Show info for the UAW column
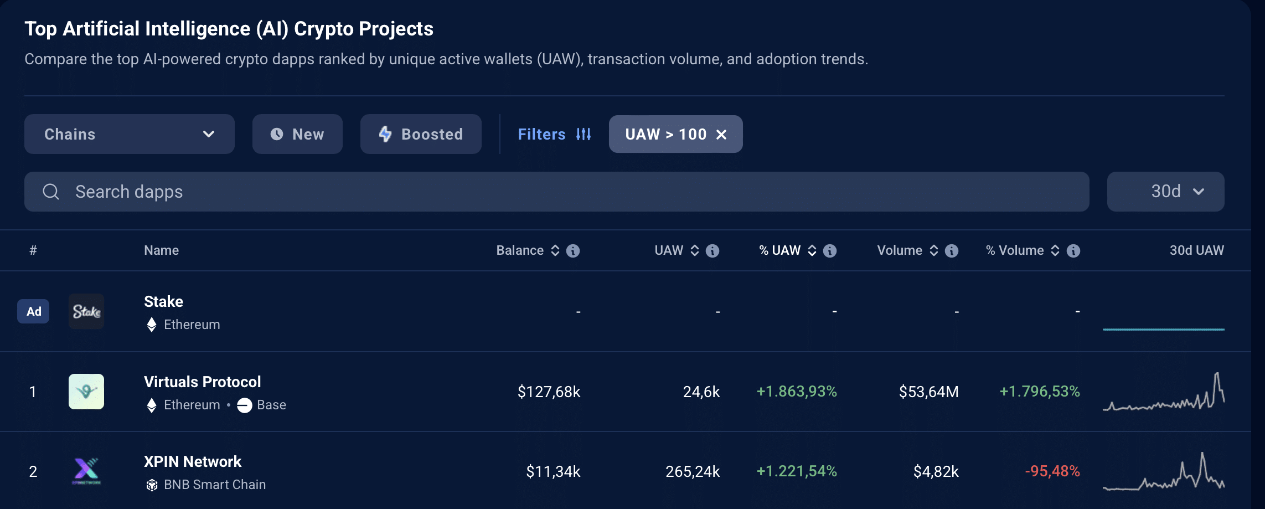The height and width of the screenshot is (509, 1265). point(712,251)
